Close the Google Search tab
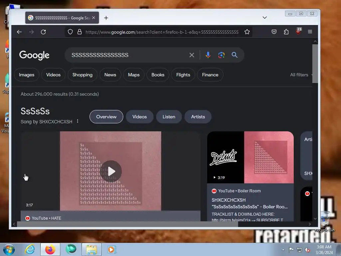 [94, 18]
